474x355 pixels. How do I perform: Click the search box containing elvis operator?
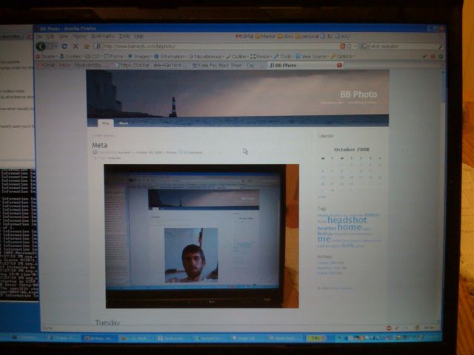[403, 47]
